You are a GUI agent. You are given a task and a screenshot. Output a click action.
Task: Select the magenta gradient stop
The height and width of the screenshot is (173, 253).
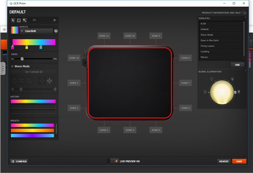tap(13, 47)
